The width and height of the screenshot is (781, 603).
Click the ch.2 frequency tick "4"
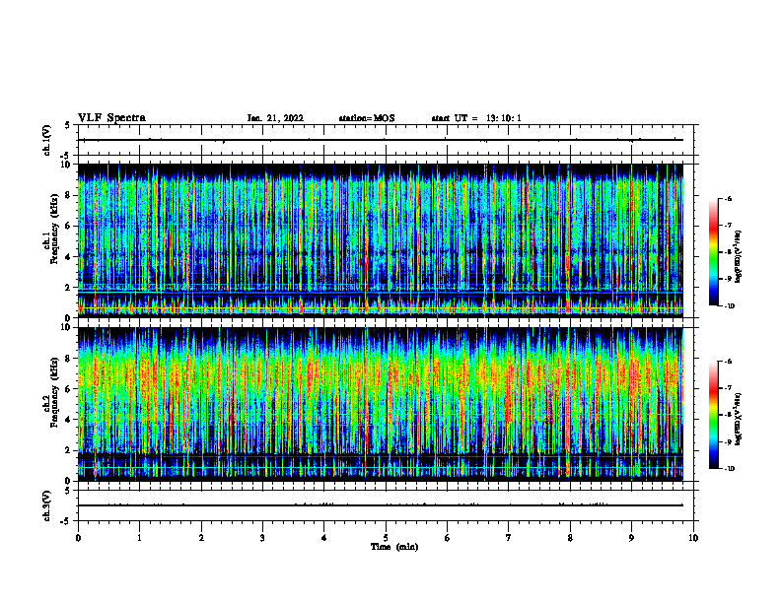pos(69,420)
